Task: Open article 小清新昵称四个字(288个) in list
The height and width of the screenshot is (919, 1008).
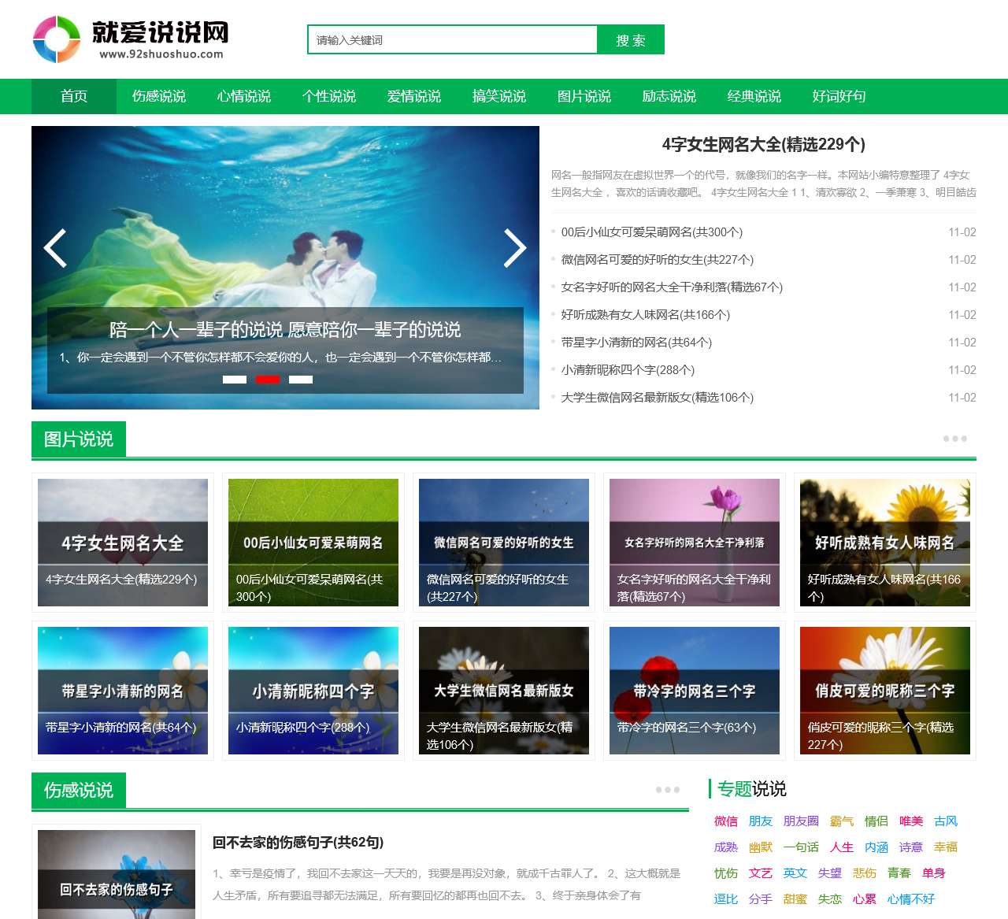Action: pyautogui.click(x=628, y=370)
